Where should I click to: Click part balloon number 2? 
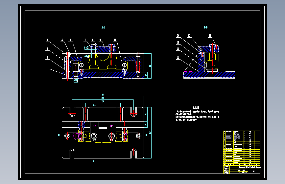click(x=47, y=58)
